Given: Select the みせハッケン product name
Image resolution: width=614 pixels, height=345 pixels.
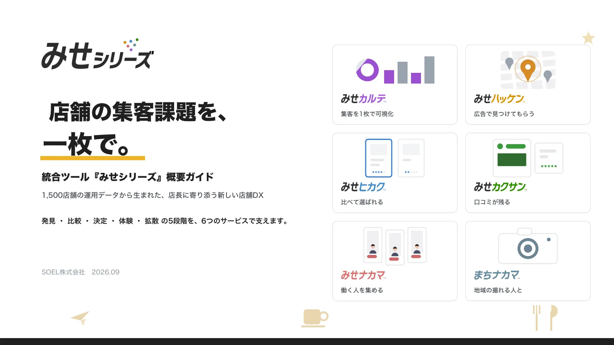Looking at the screenshot, I should pyautogui.click(x=499, y=99).
